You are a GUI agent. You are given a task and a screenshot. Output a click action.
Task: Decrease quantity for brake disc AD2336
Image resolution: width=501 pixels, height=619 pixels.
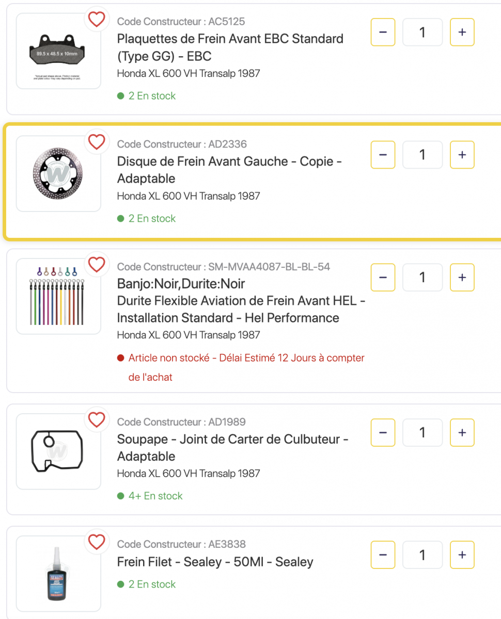coord(383,155)
